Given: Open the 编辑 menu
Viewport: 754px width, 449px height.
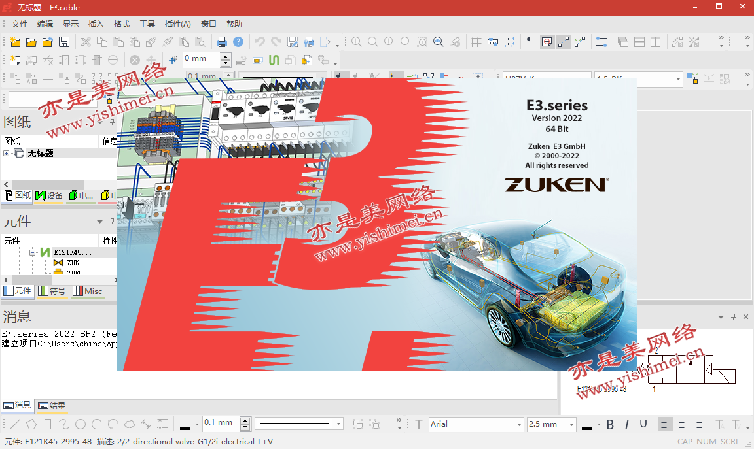Looking at the screenshot, I should coord(45,24).
